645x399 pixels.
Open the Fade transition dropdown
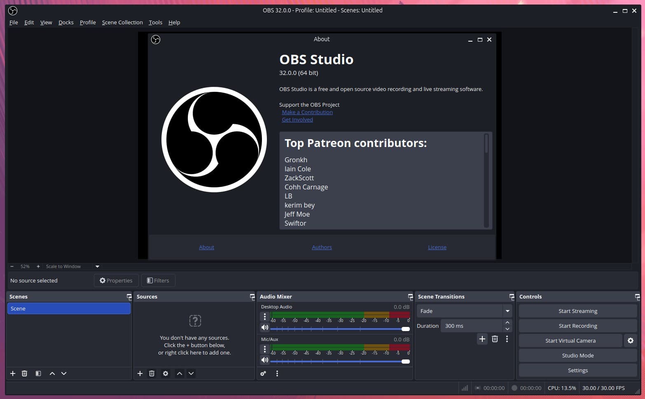[507, 311]
